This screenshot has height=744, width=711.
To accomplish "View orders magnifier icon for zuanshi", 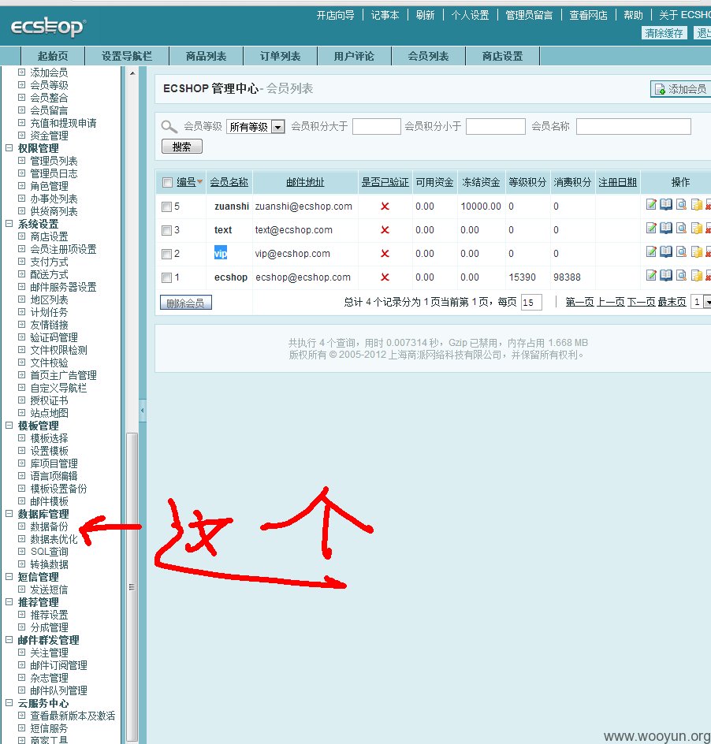I will [x=681, y=204].
